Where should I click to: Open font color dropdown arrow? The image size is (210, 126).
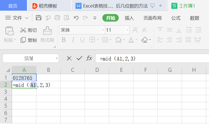pyautogui.click(x=137, y=40)
